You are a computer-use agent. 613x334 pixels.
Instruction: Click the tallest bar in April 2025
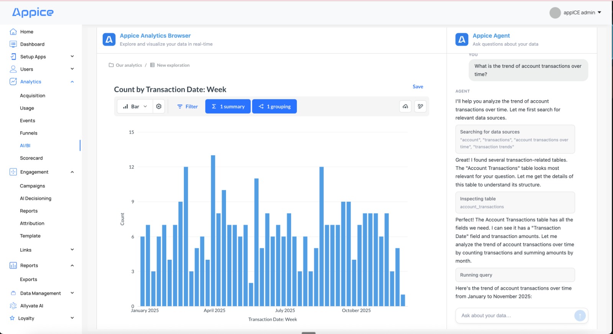(x=213, y=231)
